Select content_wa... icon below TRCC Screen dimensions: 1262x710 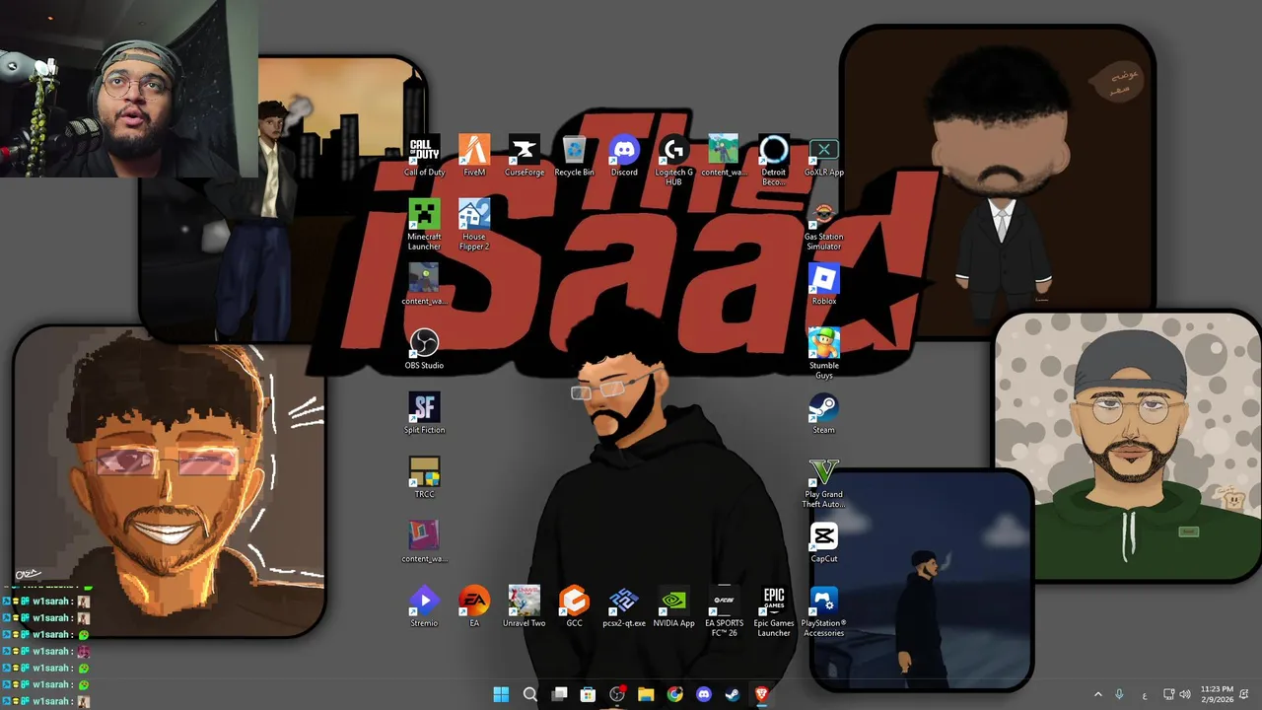(424, 541)
